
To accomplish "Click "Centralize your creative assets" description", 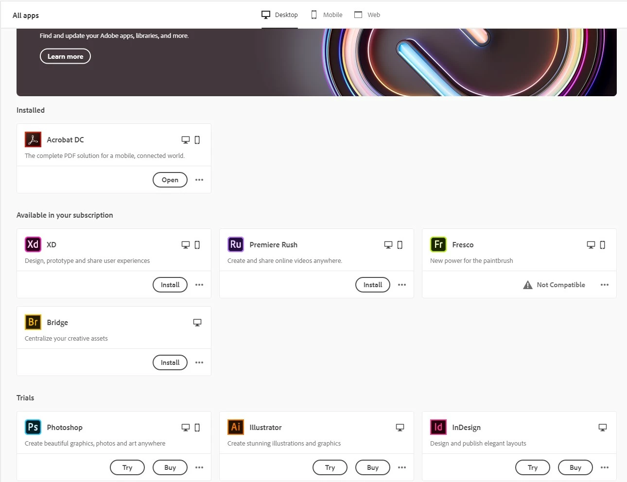I will click(66, 339).
